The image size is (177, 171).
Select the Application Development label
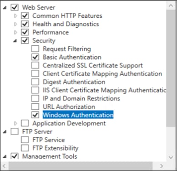(69, 123)
